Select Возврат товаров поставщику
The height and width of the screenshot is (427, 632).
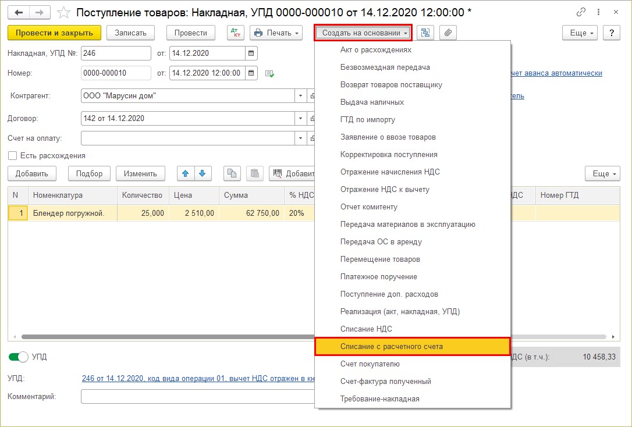pyautogui.click(x=413, y=84)
